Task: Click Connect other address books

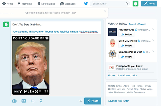Action: pyautogui.click(x=122, y=75)
